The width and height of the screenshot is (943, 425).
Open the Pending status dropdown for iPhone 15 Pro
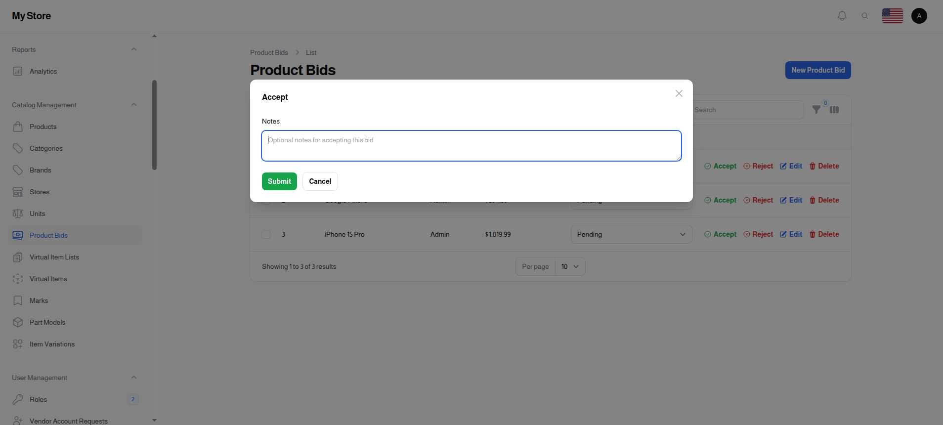pyautogui.click(x=631, y=234)
